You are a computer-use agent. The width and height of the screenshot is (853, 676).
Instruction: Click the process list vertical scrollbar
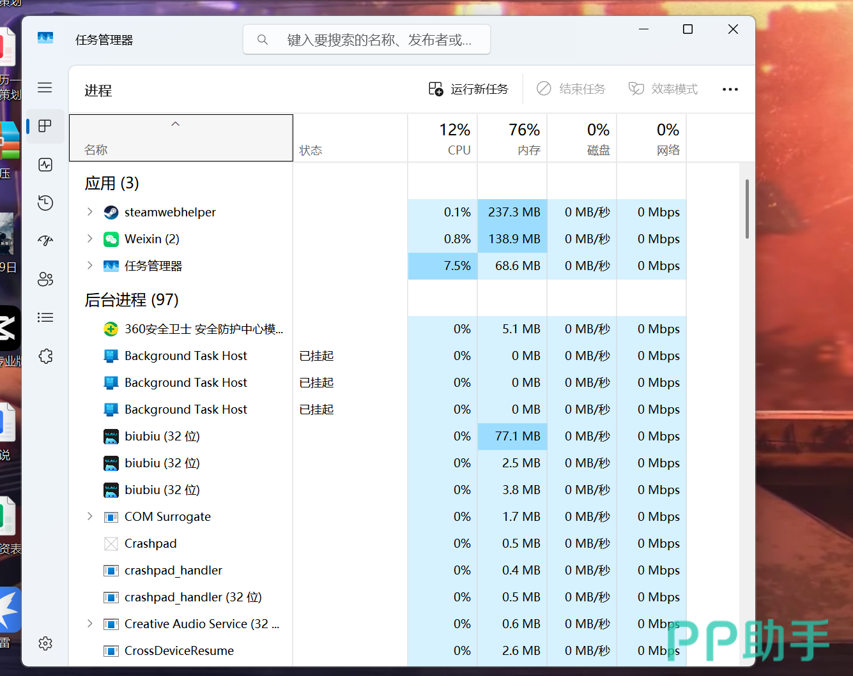[746, 211]
